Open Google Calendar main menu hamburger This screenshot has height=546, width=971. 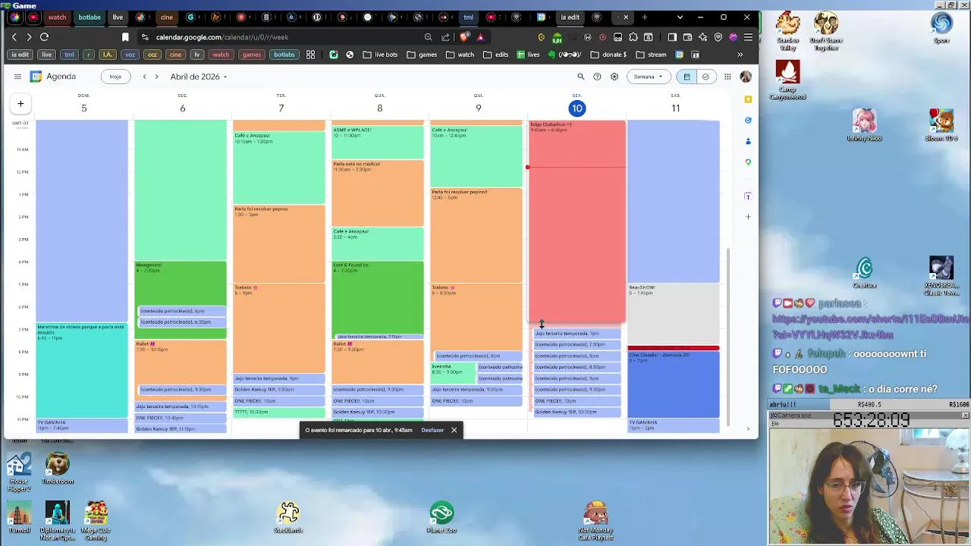[x=17, y=77]
